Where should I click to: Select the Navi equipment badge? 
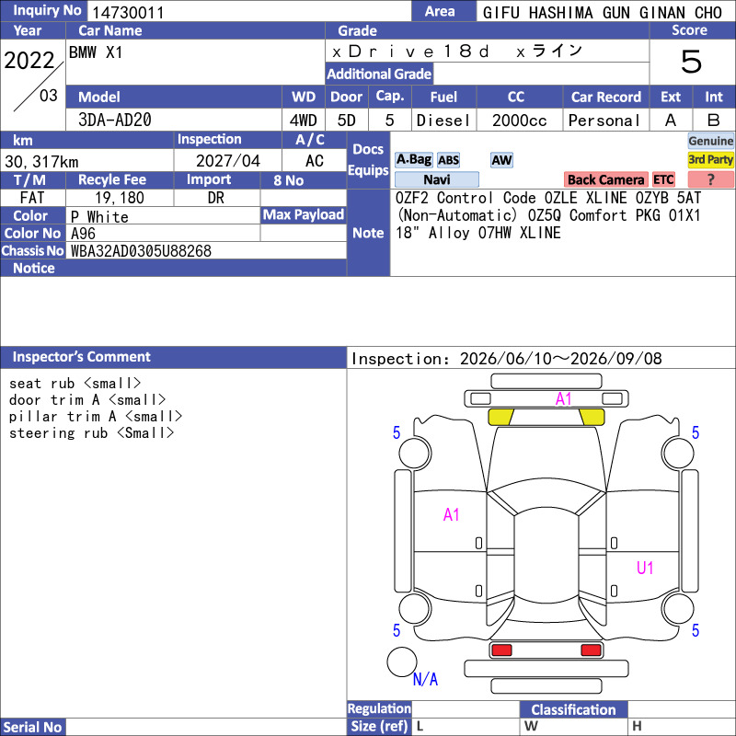[x=436, y=179]
